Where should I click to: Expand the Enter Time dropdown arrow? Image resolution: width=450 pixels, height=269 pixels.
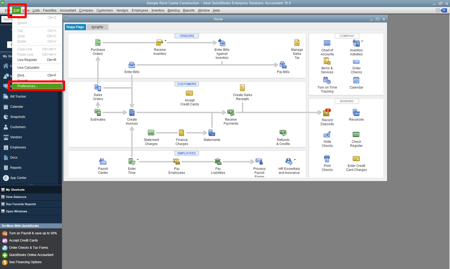[x=138, y=160]
